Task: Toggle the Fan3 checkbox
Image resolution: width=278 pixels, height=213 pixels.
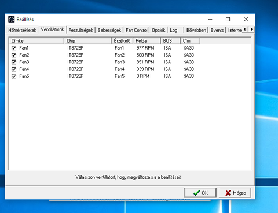Action: [x=14, y=62]
